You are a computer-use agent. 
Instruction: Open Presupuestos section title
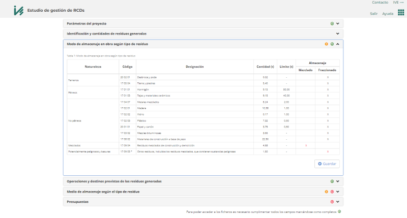pyautogui.click(x=78, y=202)
